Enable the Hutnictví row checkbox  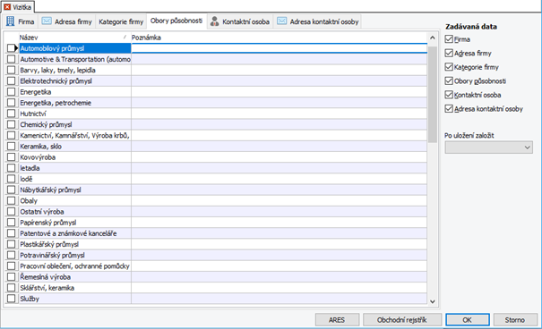11,114
